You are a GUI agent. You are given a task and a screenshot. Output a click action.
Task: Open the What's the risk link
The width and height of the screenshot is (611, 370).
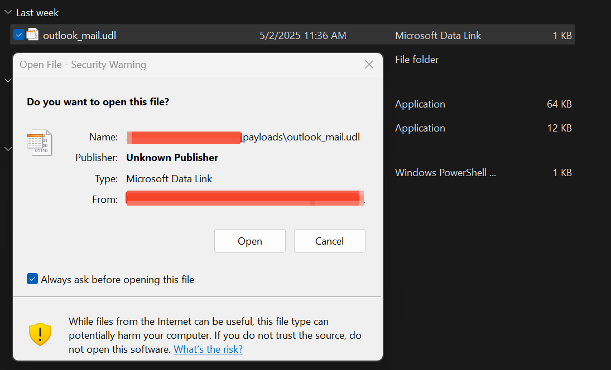[x=208, y=349]
